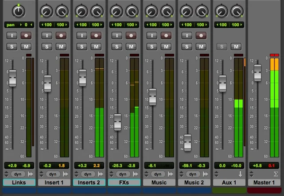Open the dyn selector on Links track
284x196 pixels.
click(18, 174)
